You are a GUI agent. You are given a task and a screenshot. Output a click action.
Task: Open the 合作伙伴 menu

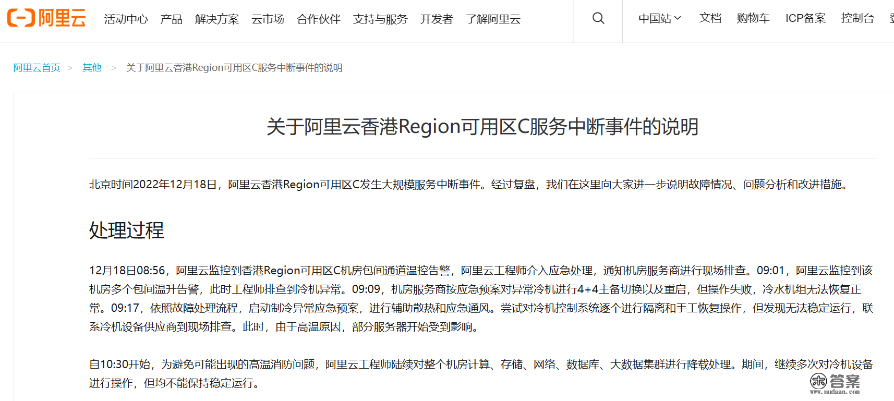[319, 19]
